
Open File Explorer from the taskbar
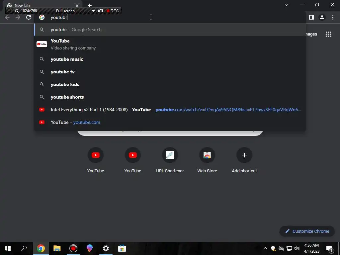point(57,248)
